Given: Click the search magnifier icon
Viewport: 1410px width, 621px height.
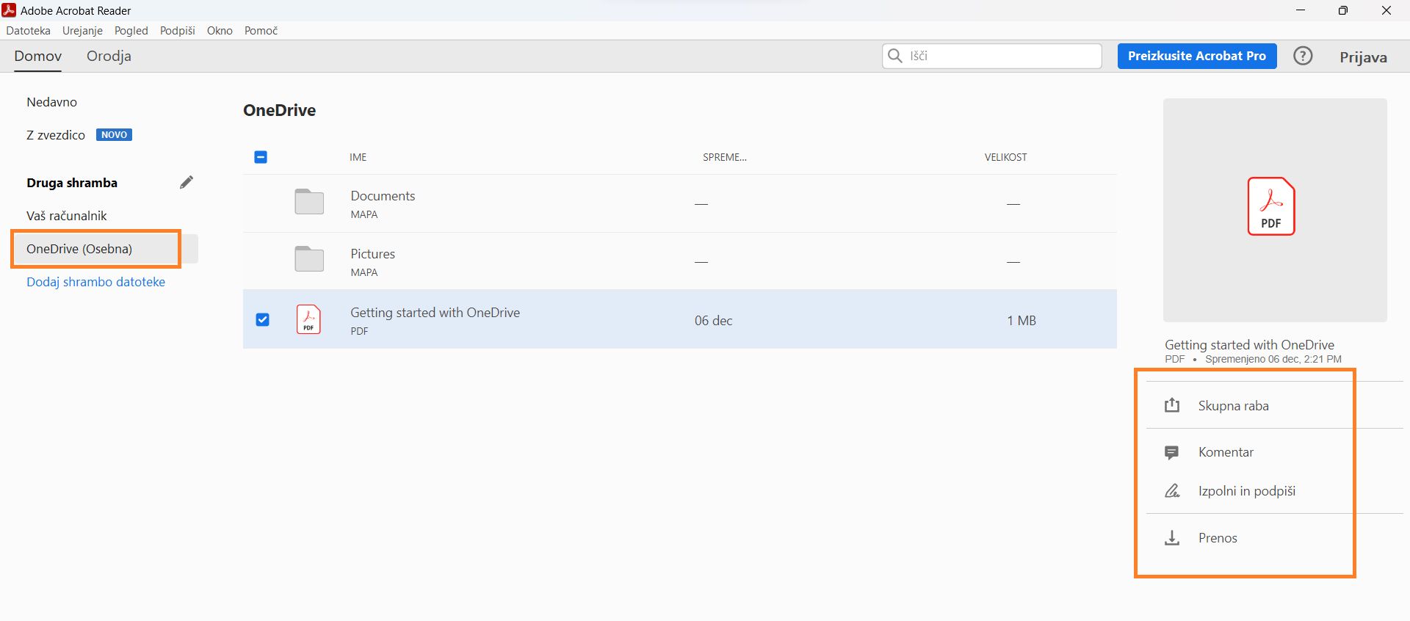Looking at the screenshot, I should pyautogui.click(x=894, y=56).
